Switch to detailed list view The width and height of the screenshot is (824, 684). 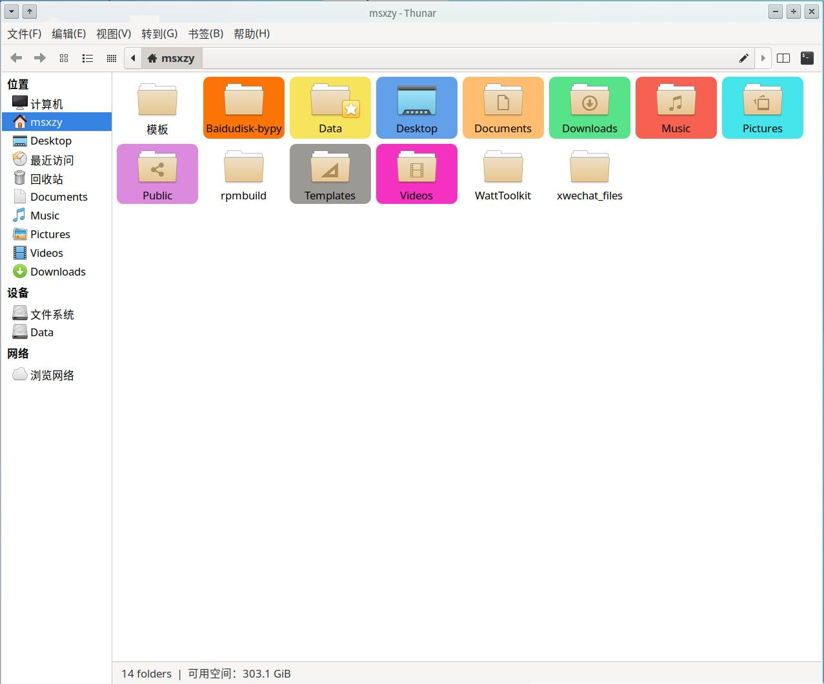(88, 58)
